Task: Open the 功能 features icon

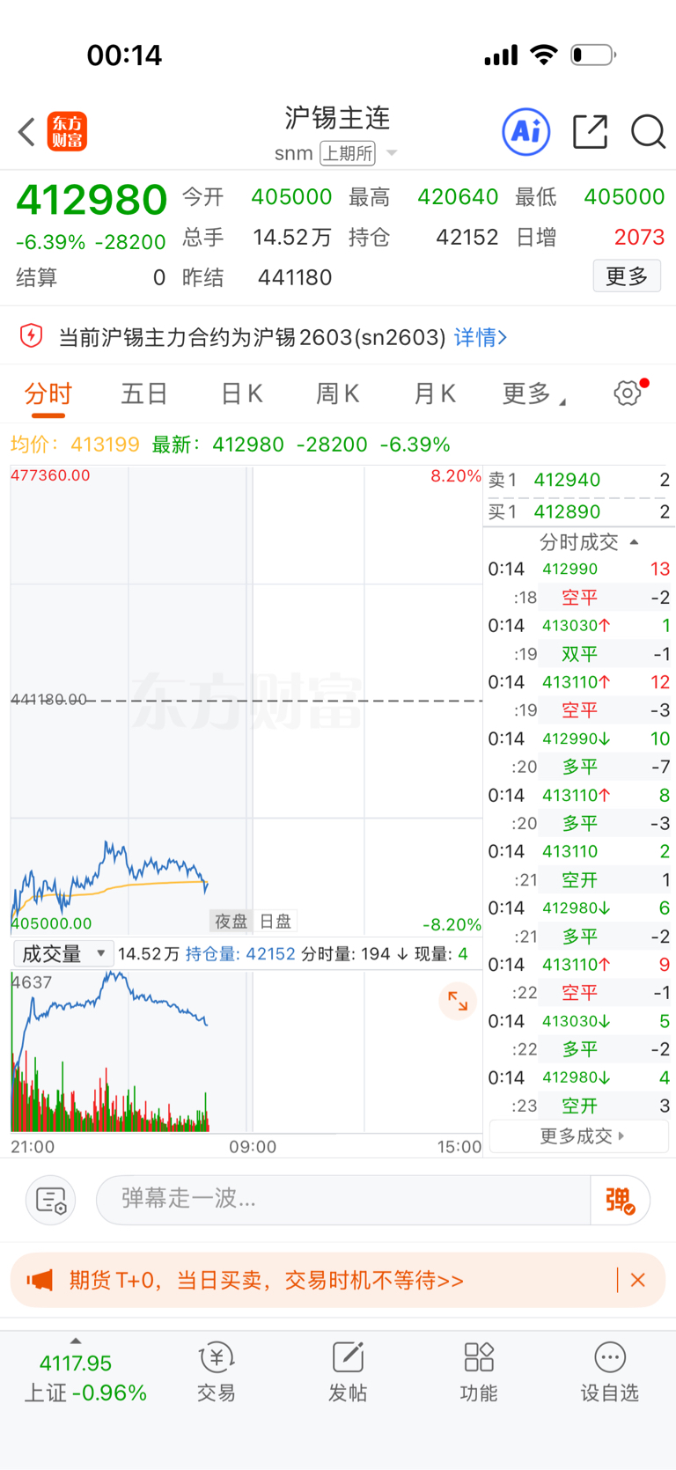Action: (x=479, y=1372)
